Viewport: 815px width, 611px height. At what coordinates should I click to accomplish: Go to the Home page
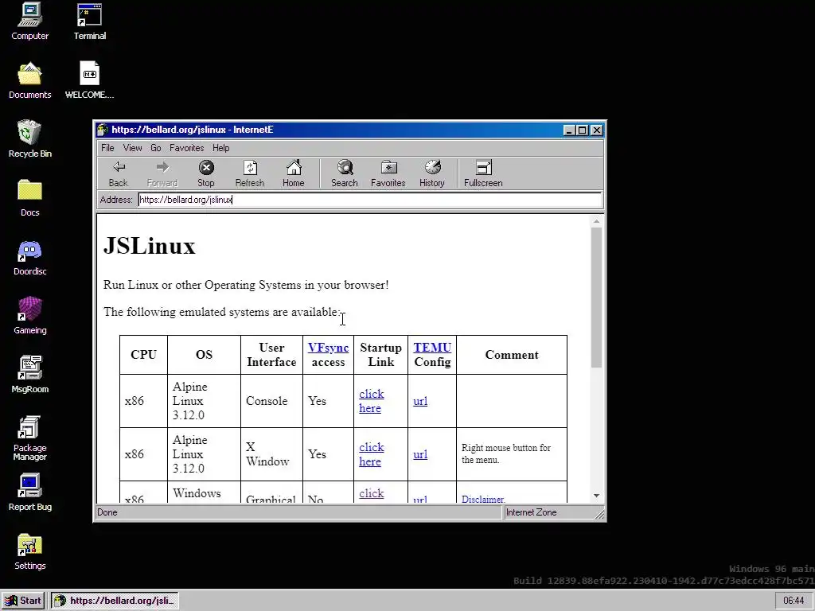click(x=293, y=173)
